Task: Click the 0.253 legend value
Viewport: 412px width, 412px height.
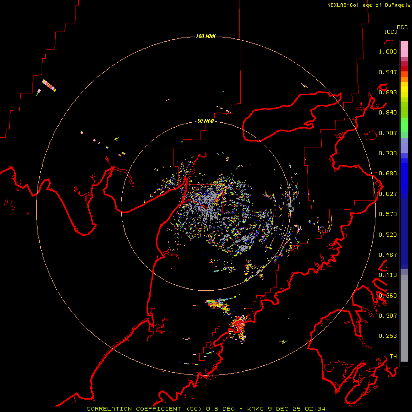Action: [x=388, y=336]
